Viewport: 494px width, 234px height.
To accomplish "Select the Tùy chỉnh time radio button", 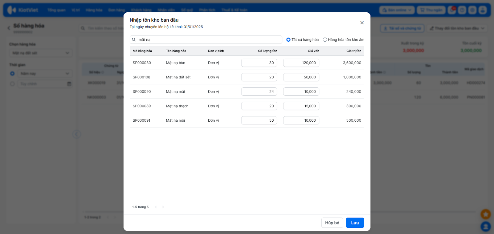I will [12, 84].
